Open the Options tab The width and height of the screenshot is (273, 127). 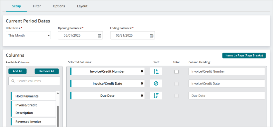(x=59, y=6)
